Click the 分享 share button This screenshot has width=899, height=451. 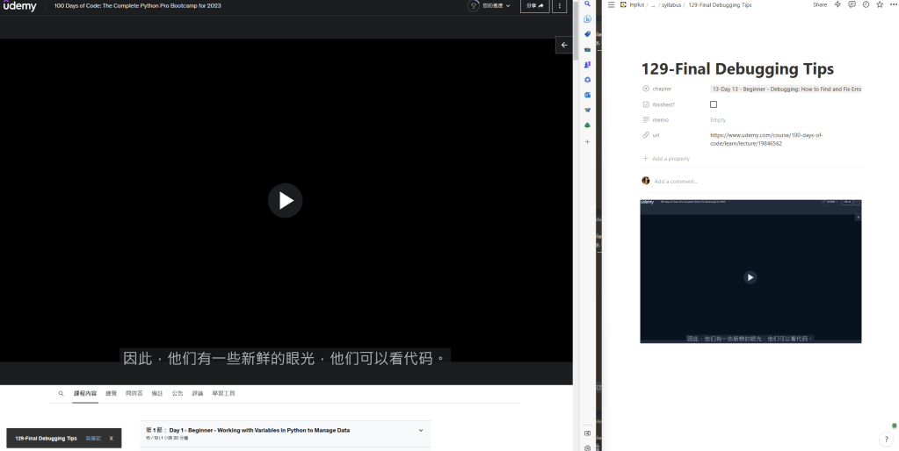click(x=534, y=6)
